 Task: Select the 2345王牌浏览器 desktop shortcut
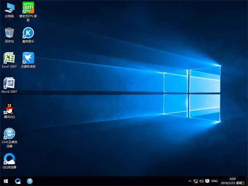click(9, 134)
